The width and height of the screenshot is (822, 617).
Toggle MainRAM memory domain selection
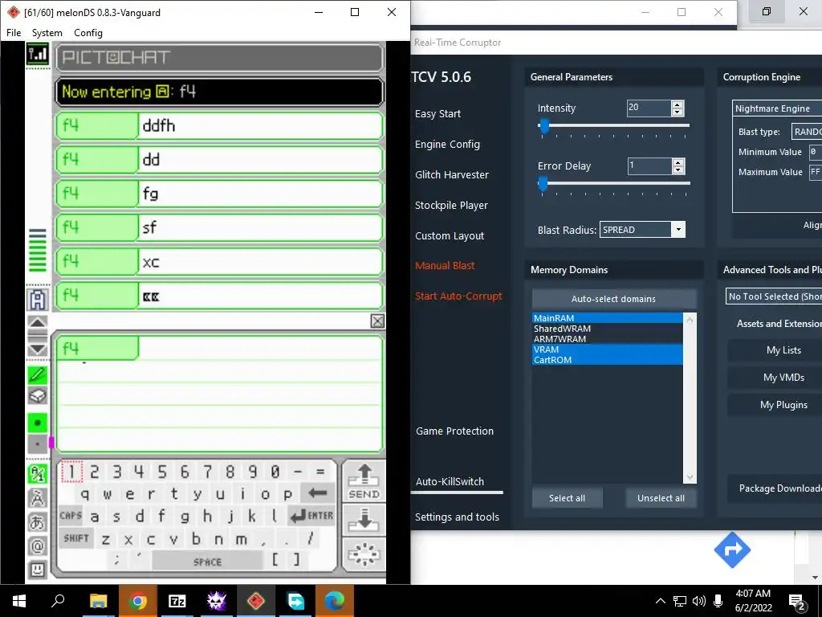608,318
